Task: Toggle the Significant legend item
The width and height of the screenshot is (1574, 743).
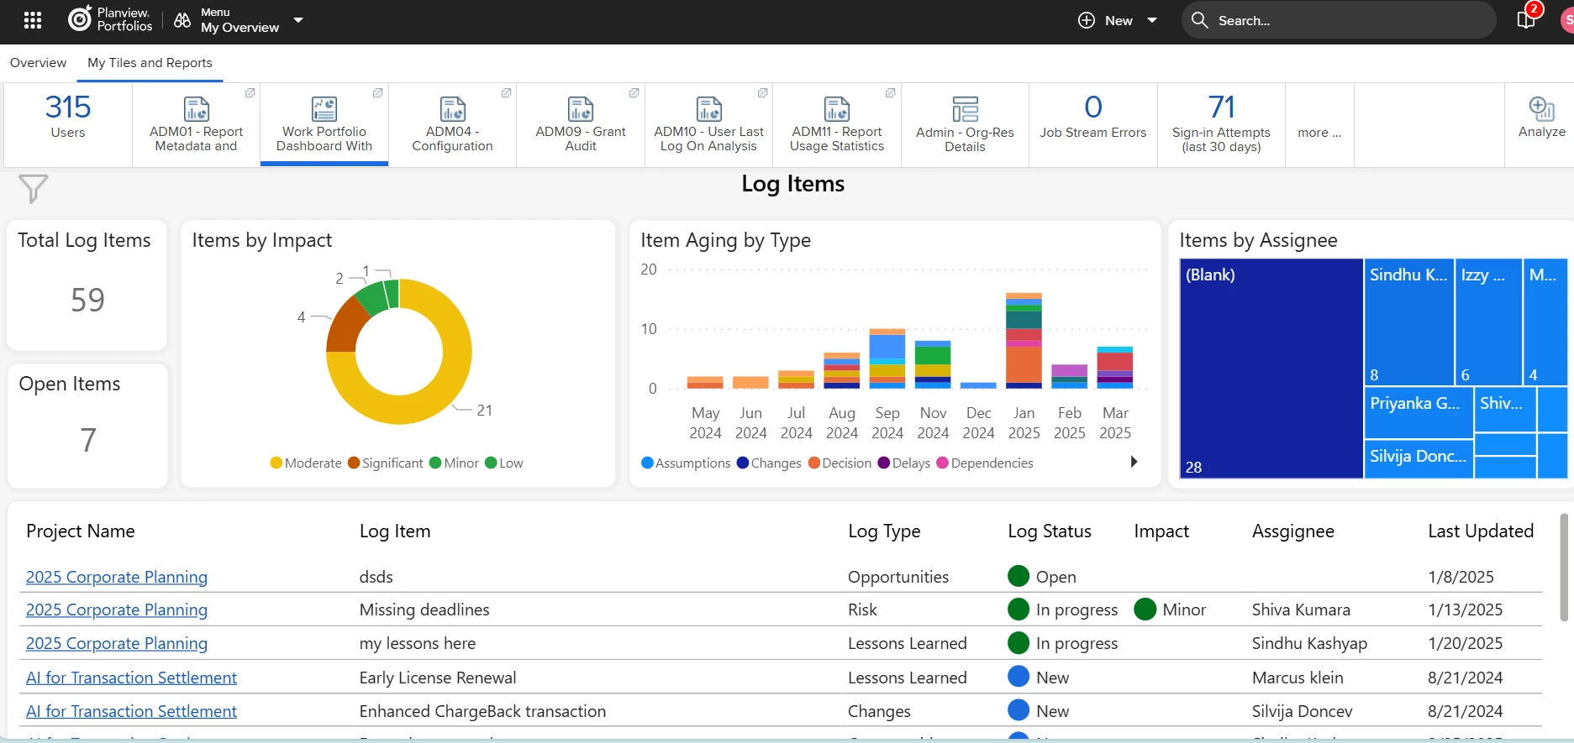Action: tap(386, 463)
